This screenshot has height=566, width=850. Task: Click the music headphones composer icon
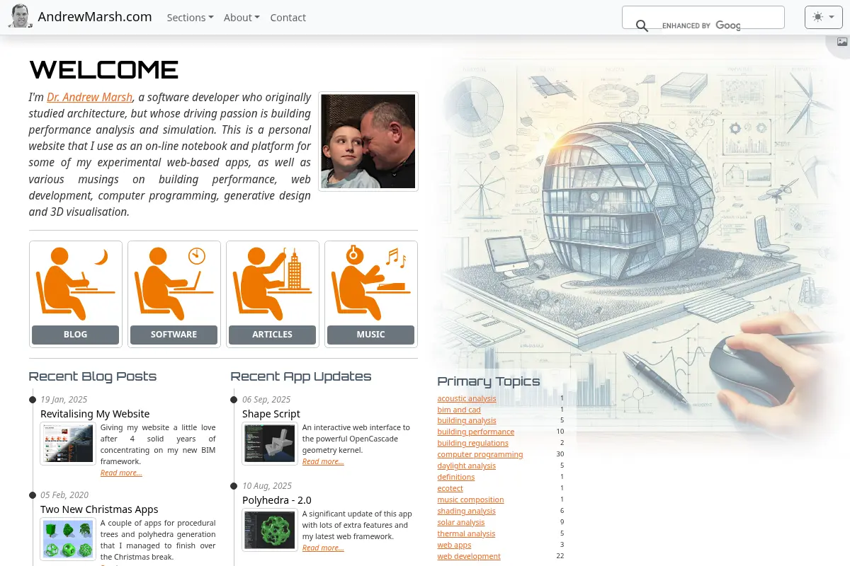tap(371, 283)
